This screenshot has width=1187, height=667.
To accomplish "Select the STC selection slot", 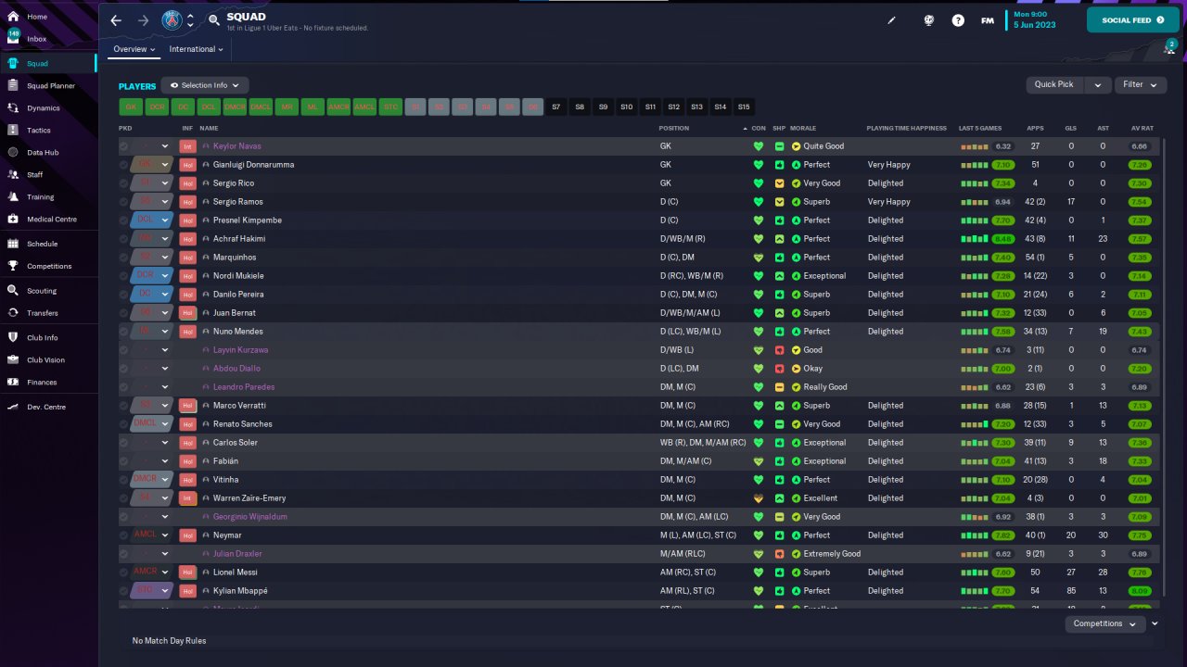I will (x=391, y=107).
